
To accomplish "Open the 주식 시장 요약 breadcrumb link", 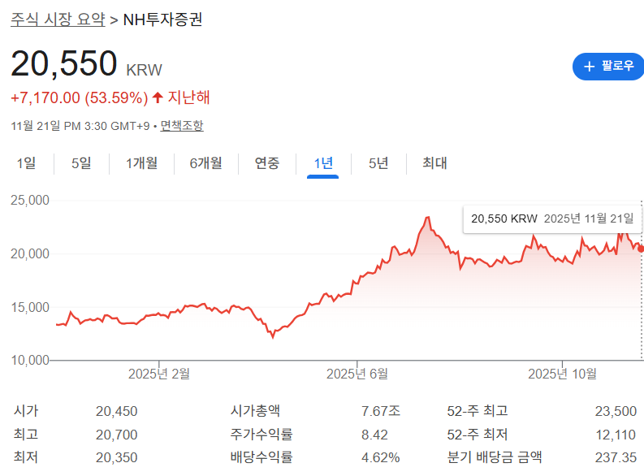I will (58, 19).
